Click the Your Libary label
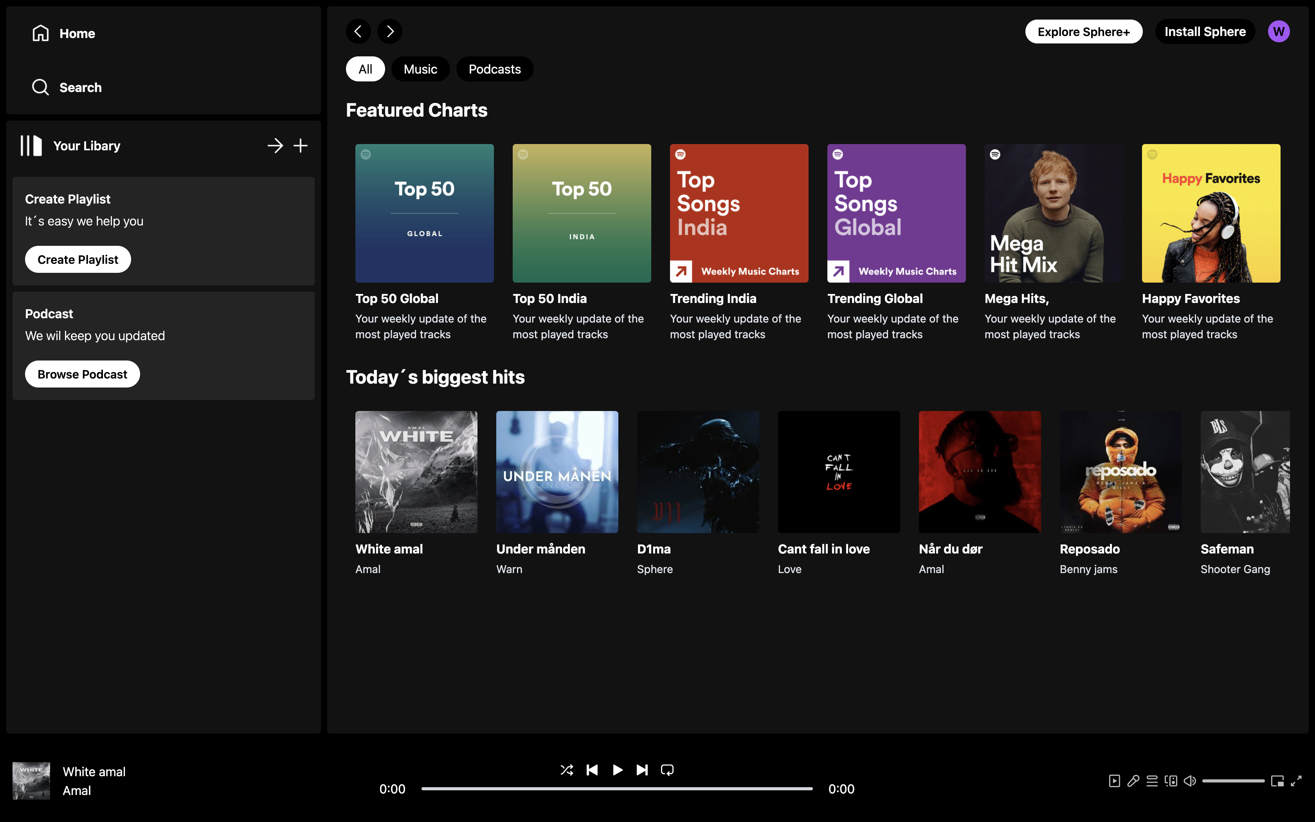Image resolution: width=1315 pixels, height=822 pixels. coord(87,146)
